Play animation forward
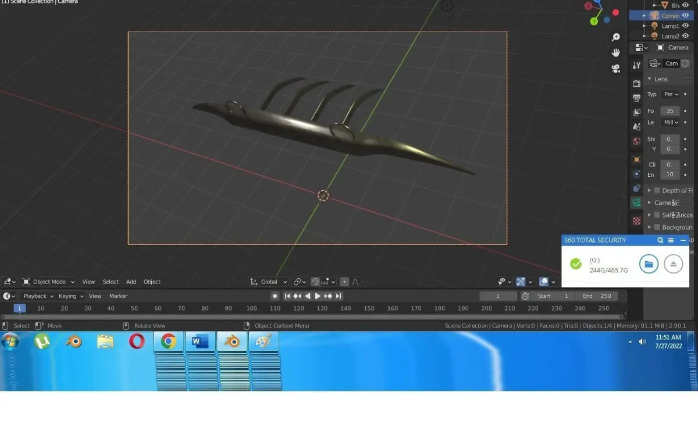Screen dimensions: 698x430 pyautogui.click(x=318, y=296)
